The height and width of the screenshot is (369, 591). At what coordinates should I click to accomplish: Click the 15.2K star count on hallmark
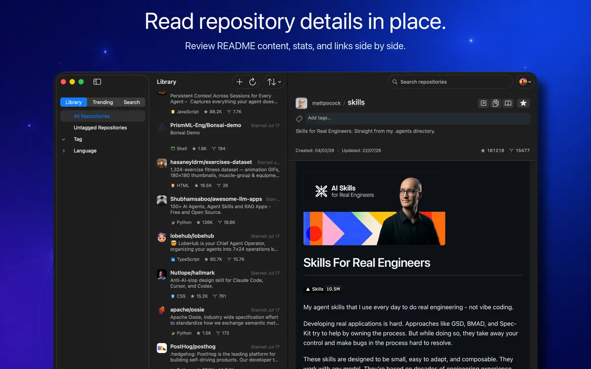coord(199,296)
